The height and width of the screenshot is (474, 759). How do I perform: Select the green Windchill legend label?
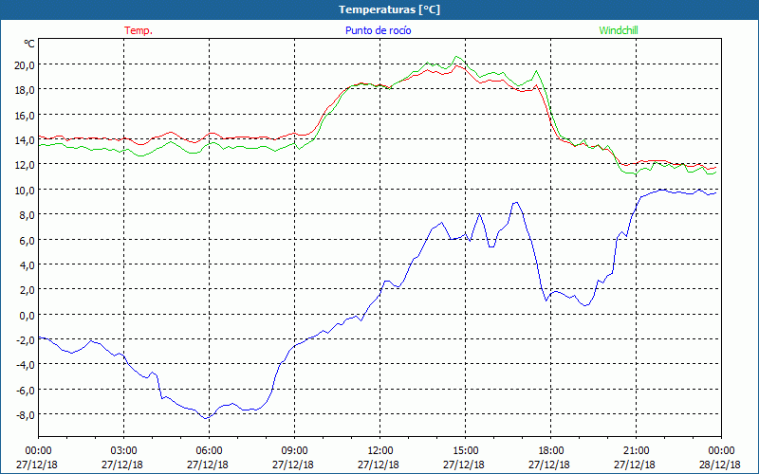point(619,30)
